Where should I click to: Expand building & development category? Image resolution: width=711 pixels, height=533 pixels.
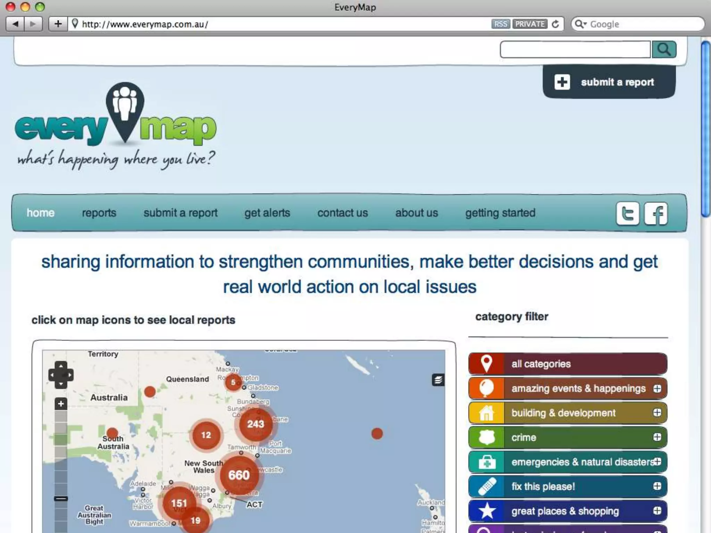point(657,413)
